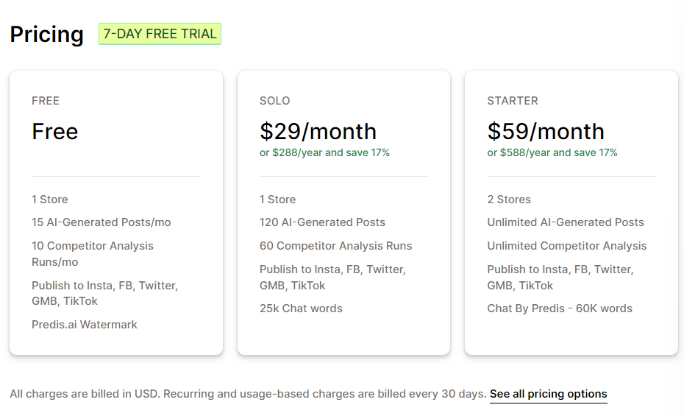Click the $288/year savings text
The height and width of the screenshot is (416, 684).
324,153
